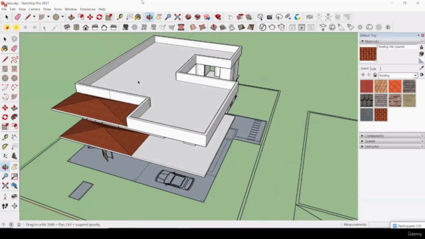The height and width of the screenshot is (239, 425).
Task: Switch to Front house view
Action: [x=86, y=27]
